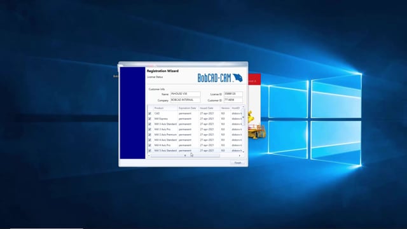The image size is (407, 229).
Task: Click the BobCAD-CAM logo in the wizard
Action: click(x=220, y=78)
